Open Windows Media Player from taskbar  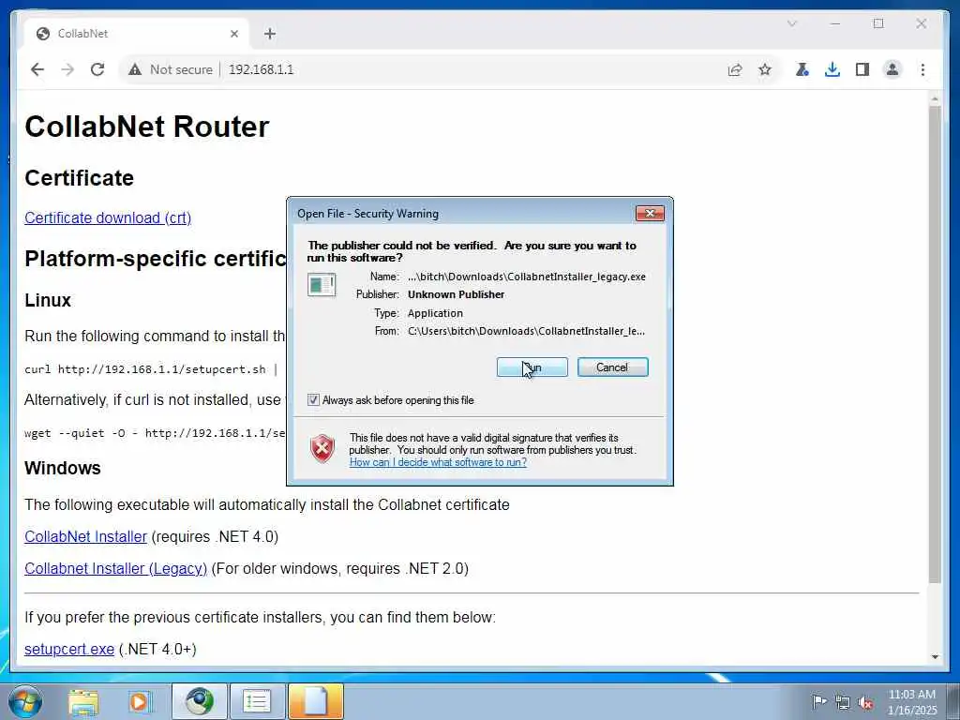pos(140,701)
